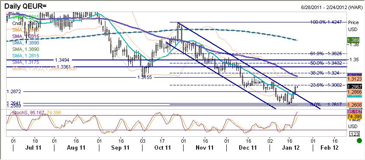The height and width of the screenshot is (160, 365).
Task: Click the black '1.2967' last price tag
Action: (x=354, y=87)
